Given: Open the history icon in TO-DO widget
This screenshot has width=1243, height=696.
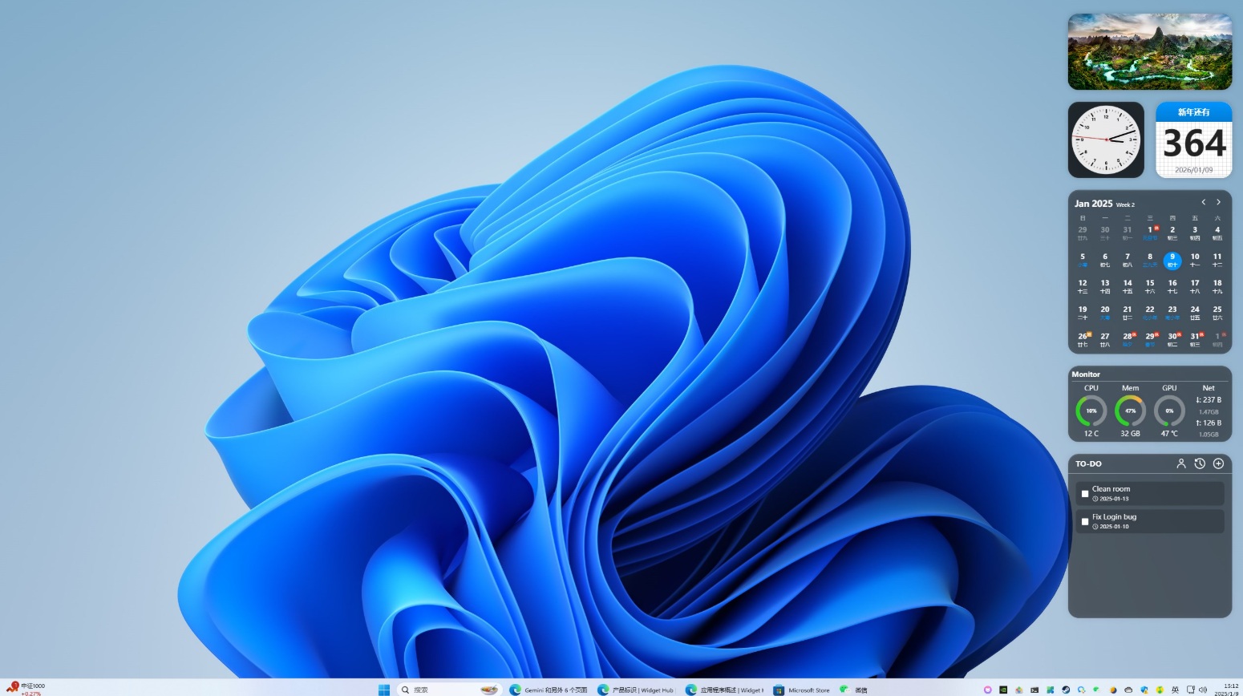Looking at the screenshot, I should coord(1200,463).
